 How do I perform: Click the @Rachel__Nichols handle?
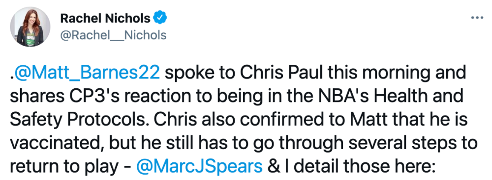click(x=113, y=35)
